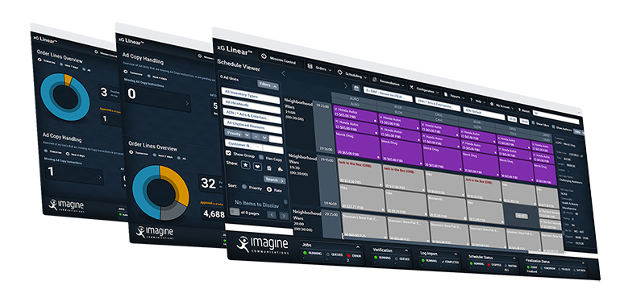Click the heart icon in Show row

(257, 167)
